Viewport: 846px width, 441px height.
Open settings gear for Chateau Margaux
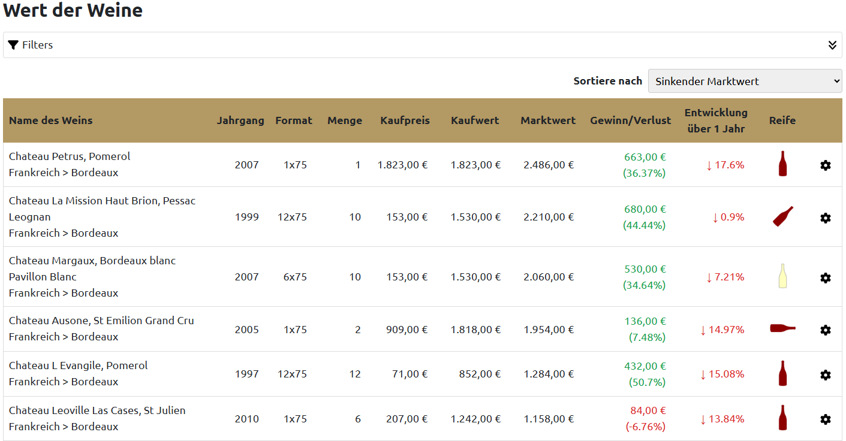[x=826, y=278]
